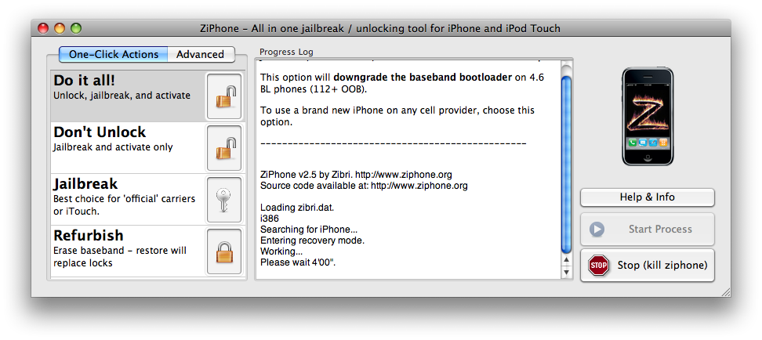Select the One-Click Actions tab
Image resolution: width=762 pixels, height=340 pixels.
[x=114, y=54]
